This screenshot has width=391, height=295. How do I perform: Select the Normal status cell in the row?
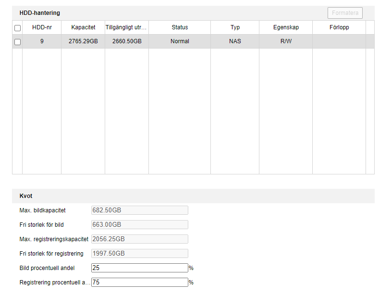[180, 41]
